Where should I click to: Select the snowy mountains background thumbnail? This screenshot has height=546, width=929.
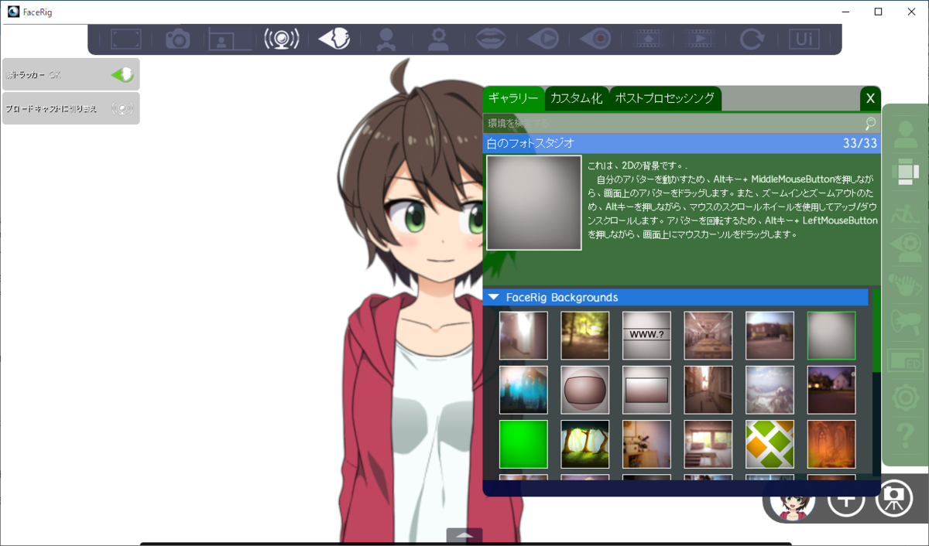point(770,390)
